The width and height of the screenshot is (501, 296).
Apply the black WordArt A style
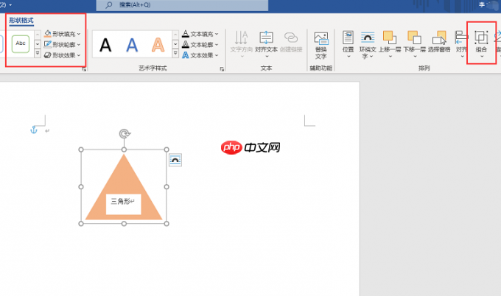[x=105, y=45]
